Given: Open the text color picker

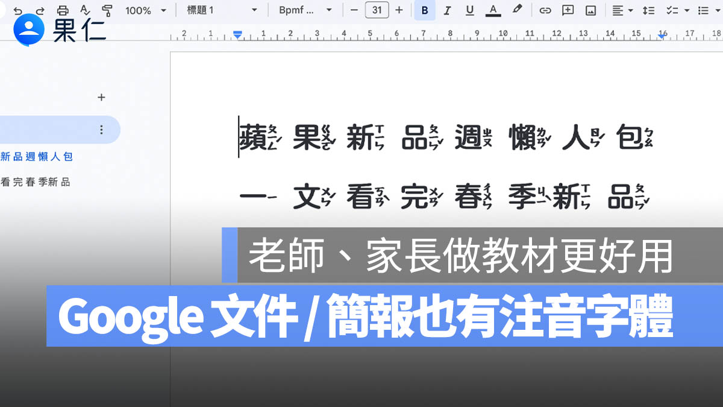Looking at the screenshot, I should point(493,10).
